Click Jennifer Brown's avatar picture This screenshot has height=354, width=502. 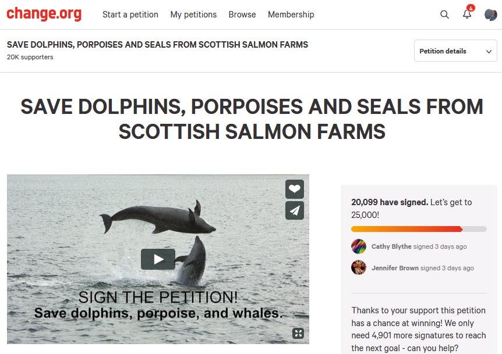[x=359, y=268]
